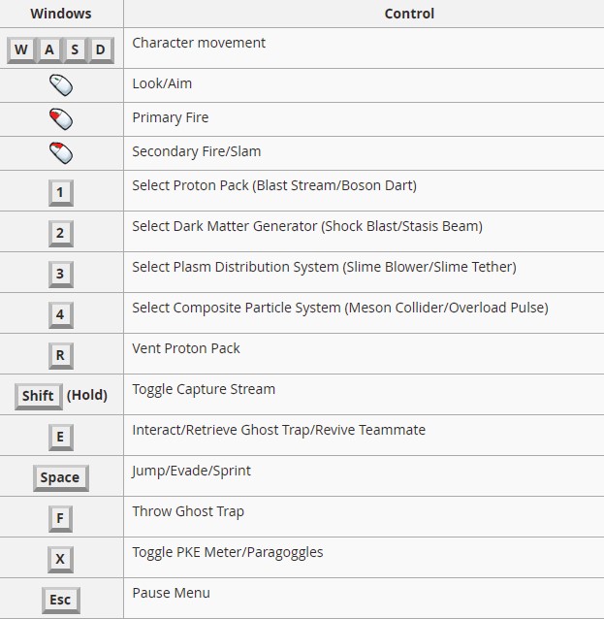Image resolution: width=604 pixels, height=619 pixels.
Task: Click the Control column header
Action: click(409, 14)
